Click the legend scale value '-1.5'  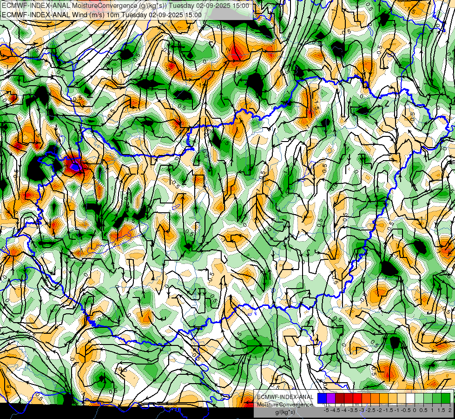point(388,410)
